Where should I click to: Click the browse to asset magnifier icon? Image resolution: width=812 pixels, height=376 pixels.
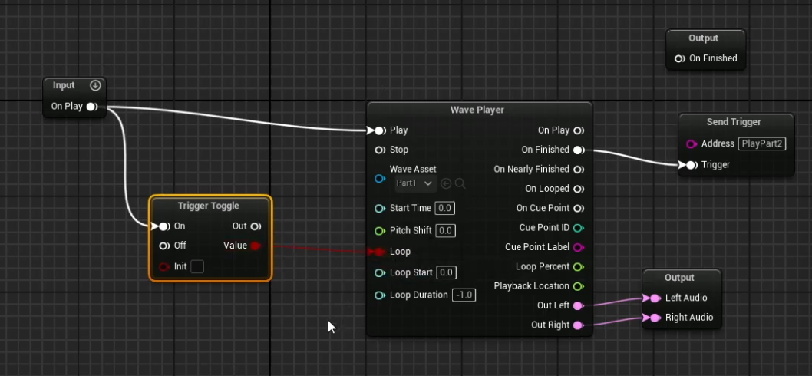(x=460, y=183)
